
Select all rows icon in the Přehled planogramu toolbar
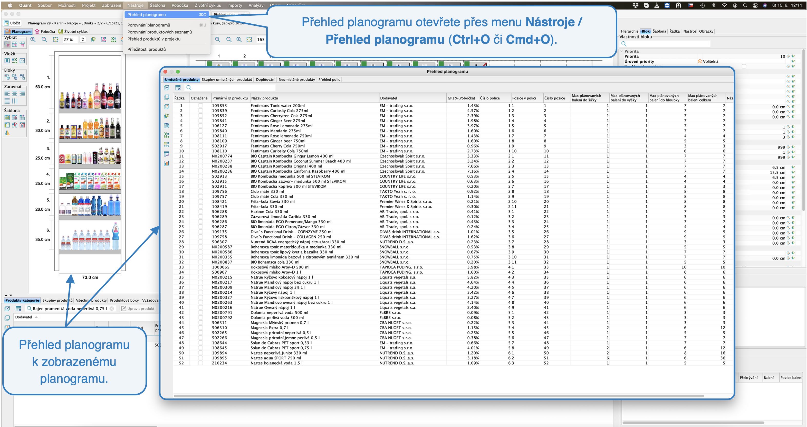click(x=167, y=88)
